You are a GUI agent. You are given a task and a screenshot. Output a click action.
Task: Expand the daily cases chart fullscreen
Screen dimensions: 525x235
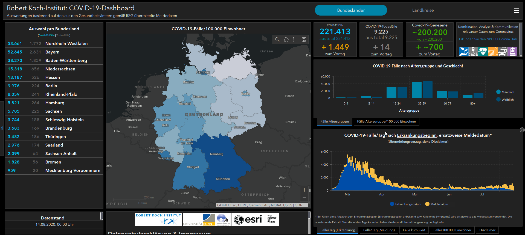[x=522, y=130]
